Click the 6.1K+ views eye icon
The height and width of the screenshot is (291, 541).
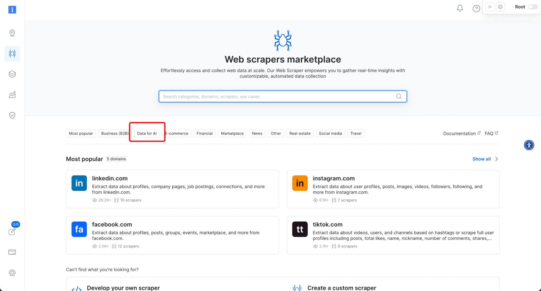(x=315, y=200)
